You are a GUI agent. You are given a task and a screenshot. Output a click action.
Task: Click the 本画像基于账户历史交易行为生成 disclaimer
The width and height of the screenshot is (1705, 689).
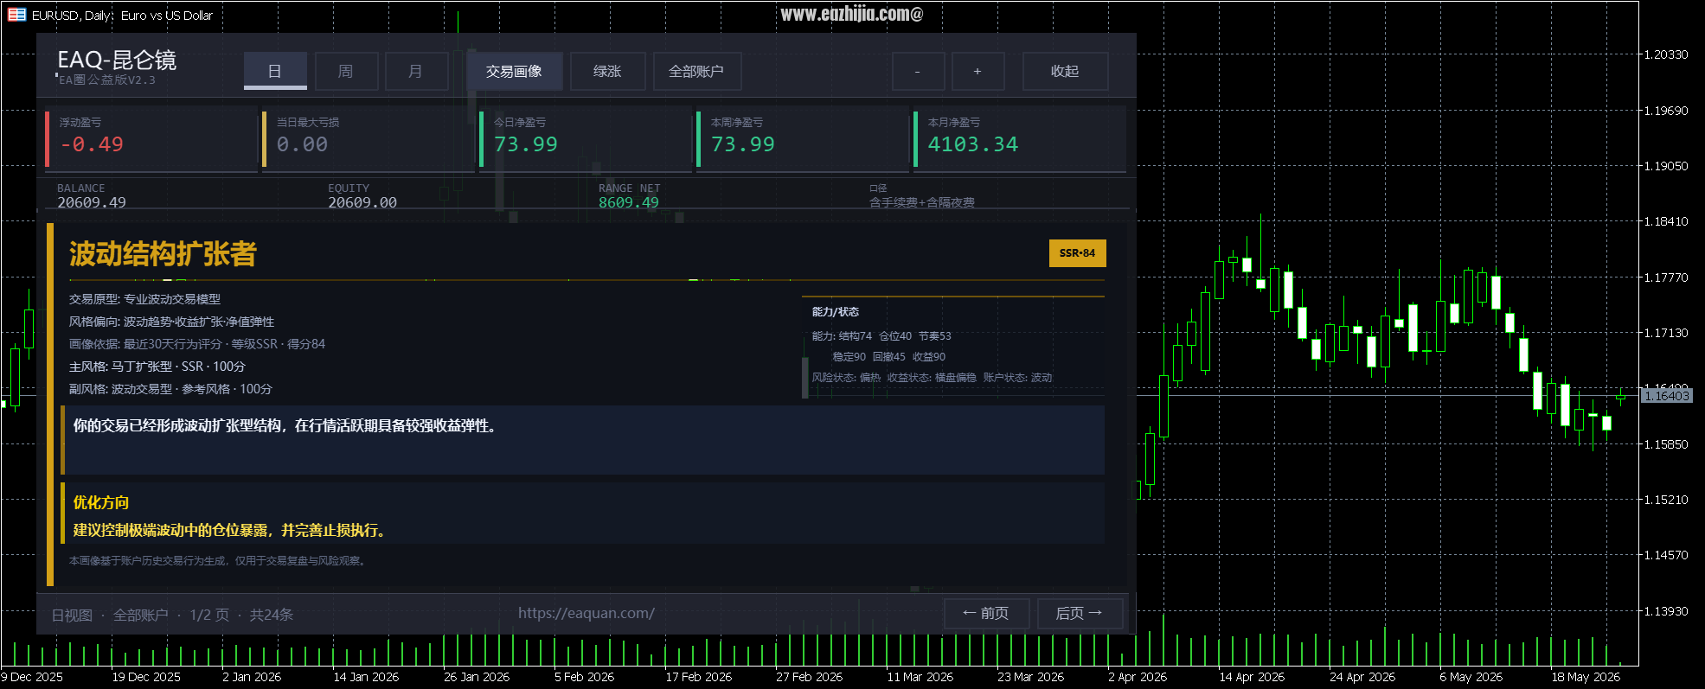click(x=219, y=561)
